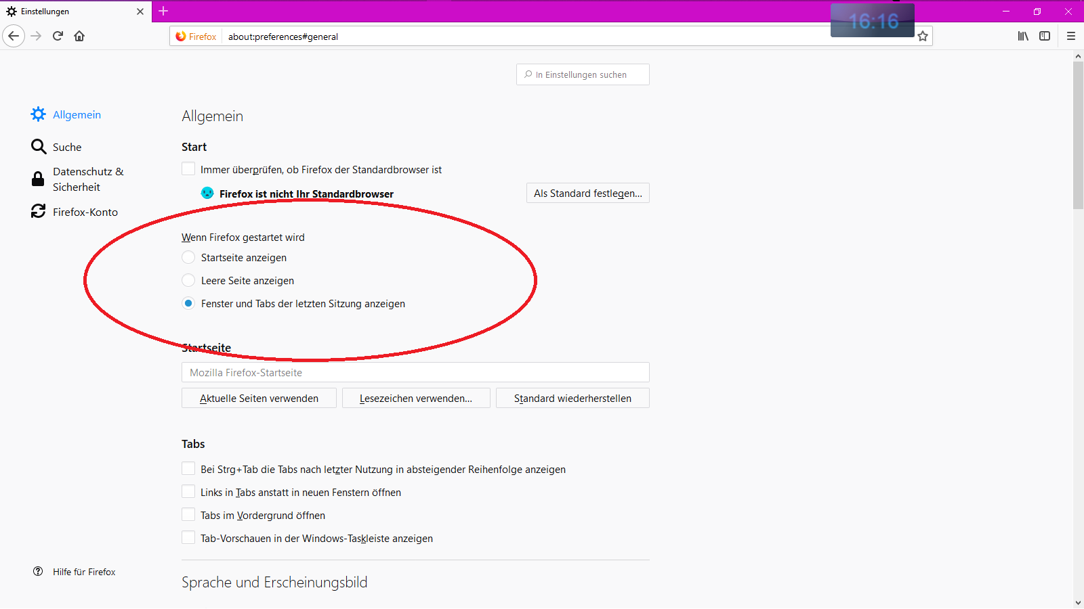Viewport: 1084px width, 609px height.
Task: Click Standard wiederherstellen button
Action: click(x=572, y=399)
